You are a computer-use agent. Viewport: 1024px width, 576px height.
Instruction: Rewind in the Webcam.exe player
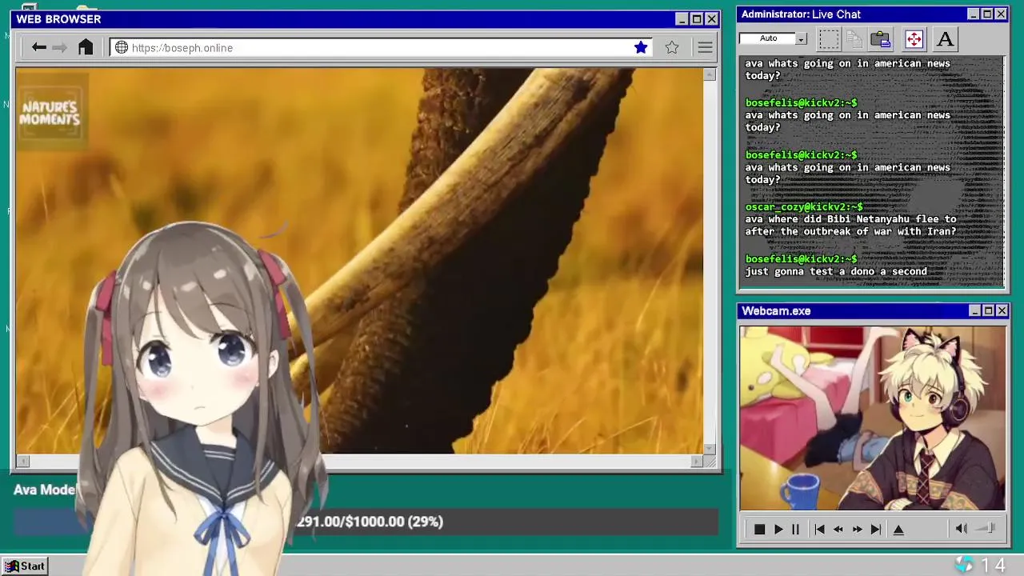pyautogui.click(x=838, y=530)
